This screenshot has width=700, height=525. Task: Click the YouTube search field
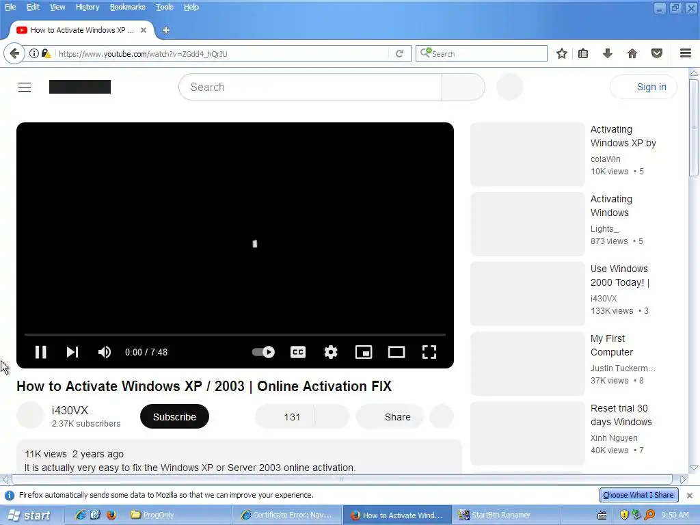[x=310, y=87]
